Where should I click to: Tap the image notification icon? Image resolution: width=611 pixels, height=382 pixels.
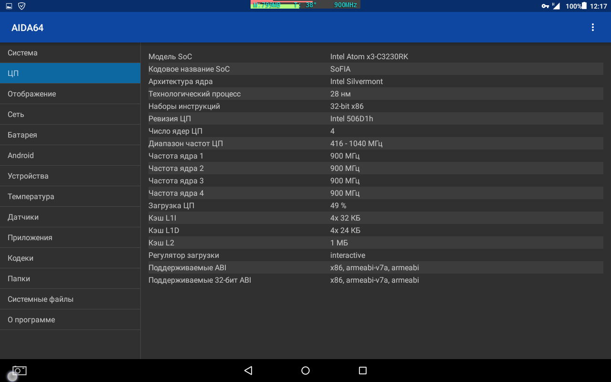point(9,6)
